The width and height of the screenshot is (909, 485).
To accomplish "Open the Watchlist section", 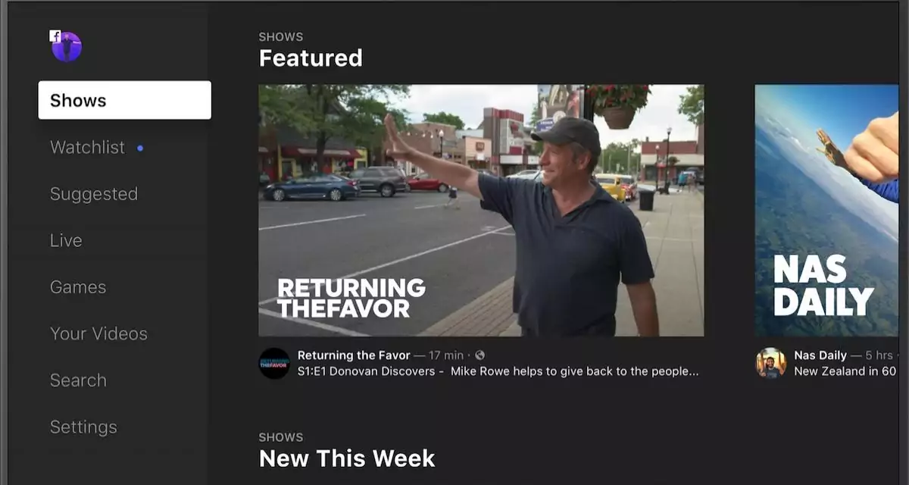I will [x=87, y=147].
